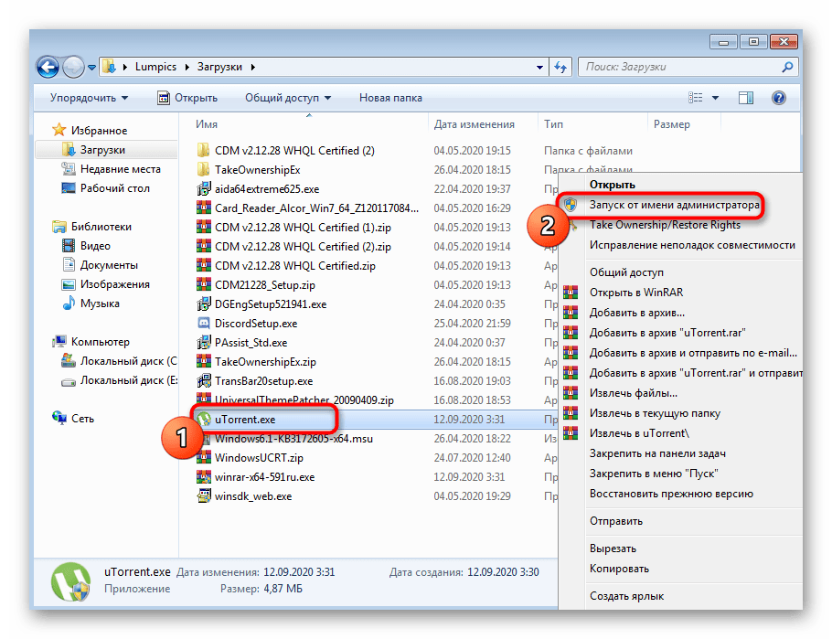Select the DiscordSetup.exe icon
832x639 pixels.
pos(203,323)
